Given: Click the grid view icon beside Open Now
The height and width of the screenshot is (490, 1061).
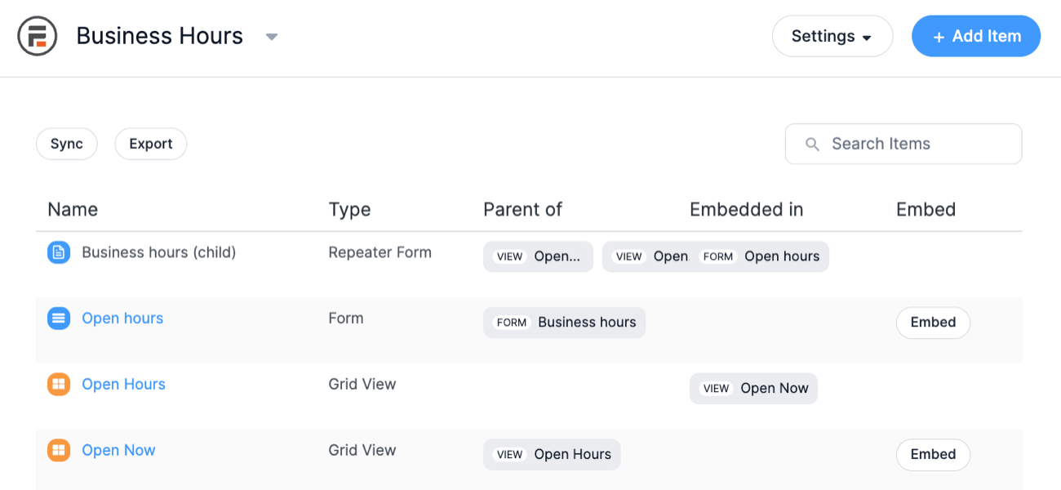Looking at the screenshot, I should (x=59, y=450).
